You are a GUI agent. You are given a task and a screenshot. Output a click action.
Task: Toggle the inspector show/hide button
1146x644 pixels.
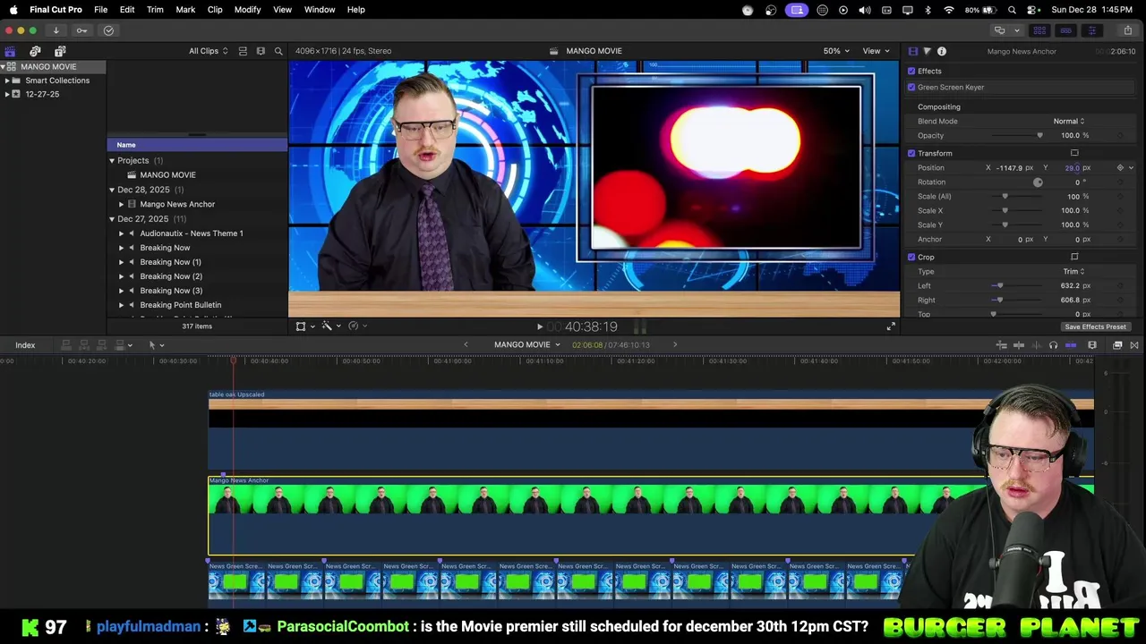point(1091,30)
